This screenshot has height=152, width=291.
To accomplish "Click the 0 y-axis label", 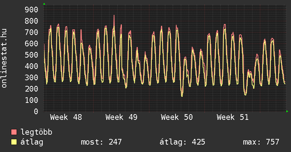I will click(x=36, y=111).
